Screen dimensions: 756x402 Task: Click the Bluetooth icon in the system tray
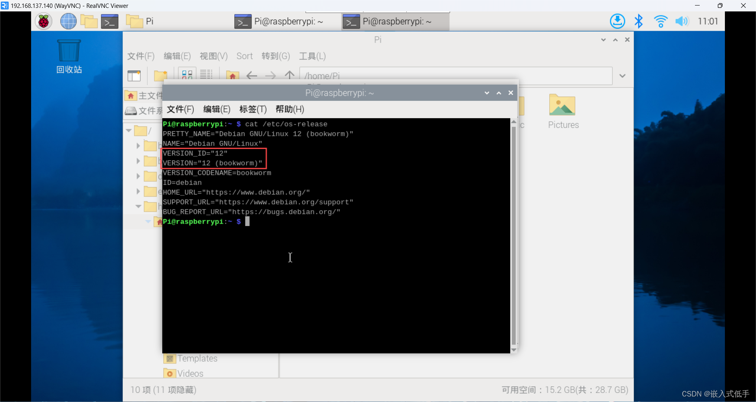tap(639, 21)
